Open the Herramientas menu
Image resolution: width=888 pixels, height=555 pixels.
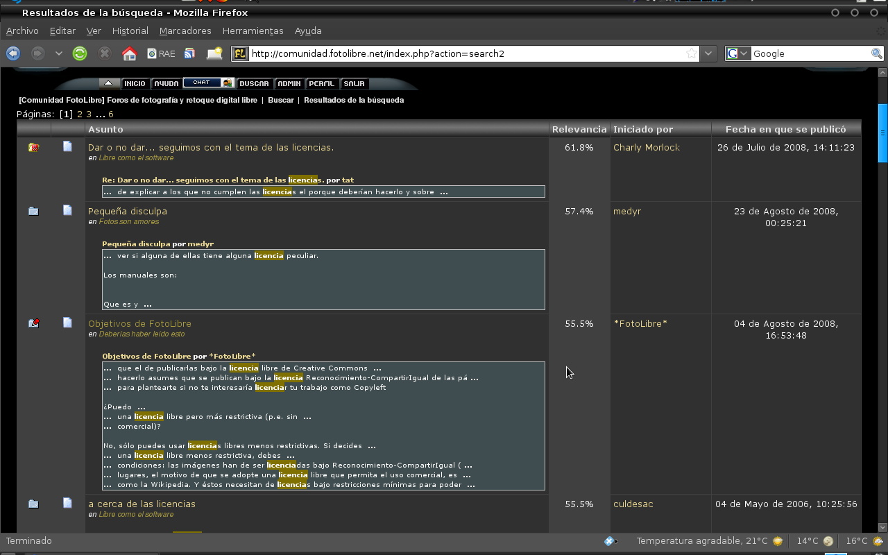point(253,31)
